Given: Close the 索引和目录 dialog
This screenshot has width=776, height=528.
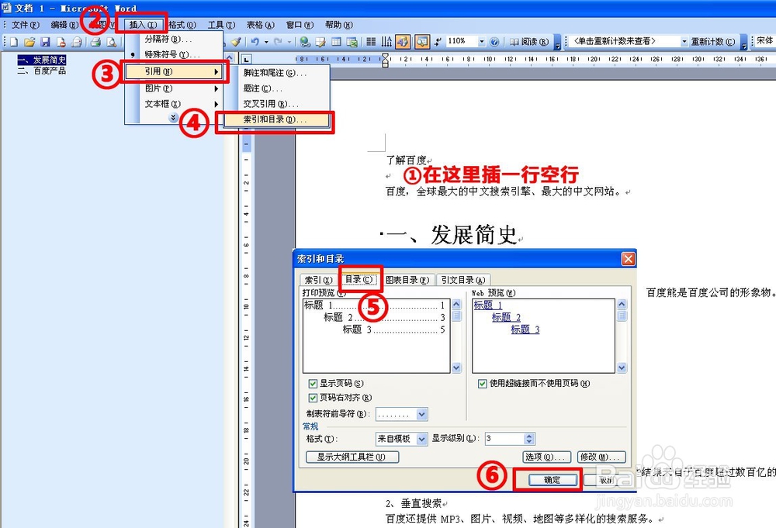Looking at the screenshot, I should point(628,259).
